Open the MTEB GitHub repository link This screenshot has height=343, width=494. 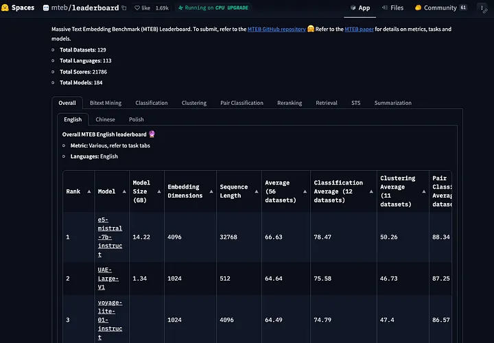tap(277, 29)
